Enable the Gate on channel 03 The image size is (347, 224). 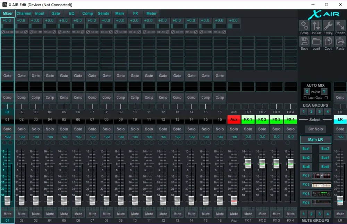[36, 76]
